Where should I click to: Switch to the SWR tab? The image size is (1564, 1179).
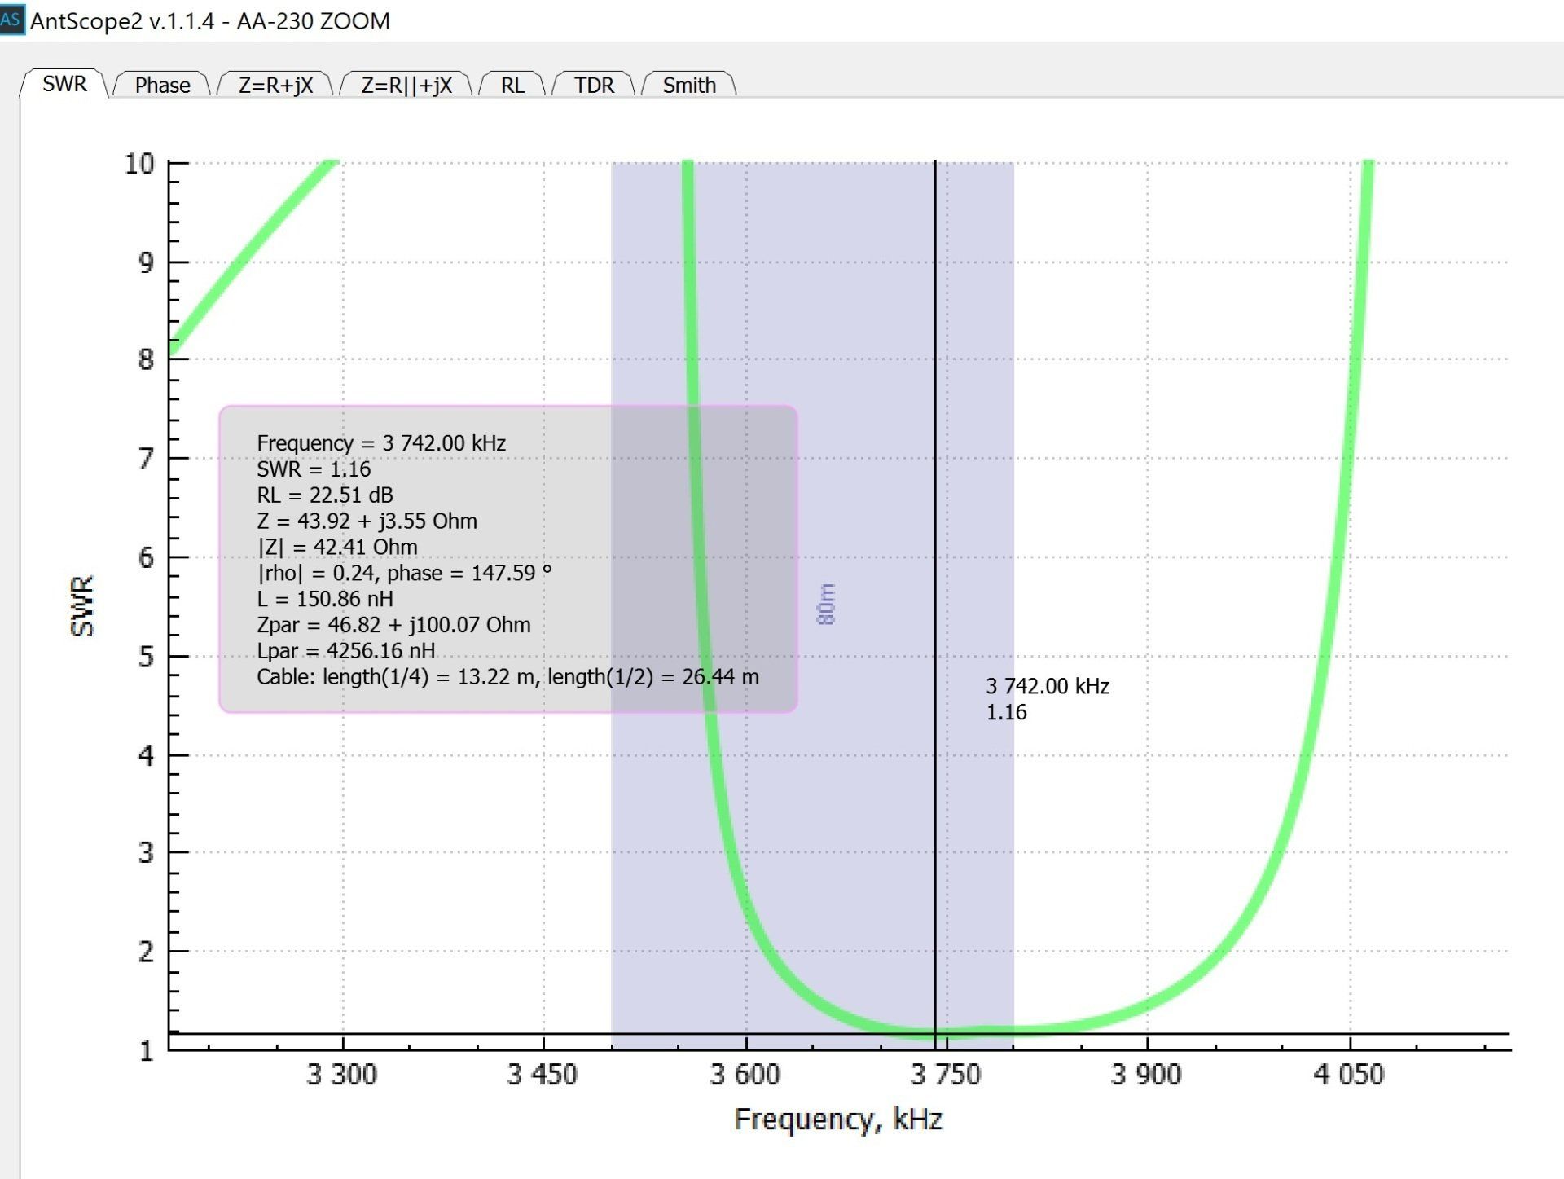pos(64,84)
